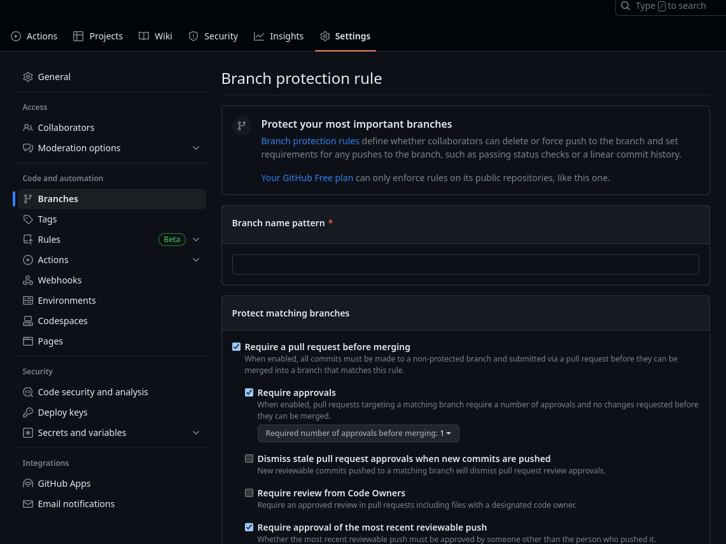Screen dimensions: 726x544
Task: Enable Dismiss stale pull request approvals
Action: coord(249,459)
